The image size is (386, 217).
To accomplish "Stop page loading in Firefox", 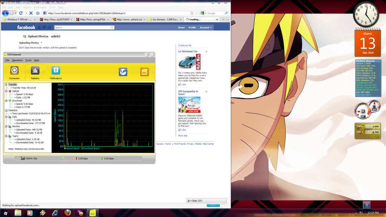I will click(x=31, y=13).
